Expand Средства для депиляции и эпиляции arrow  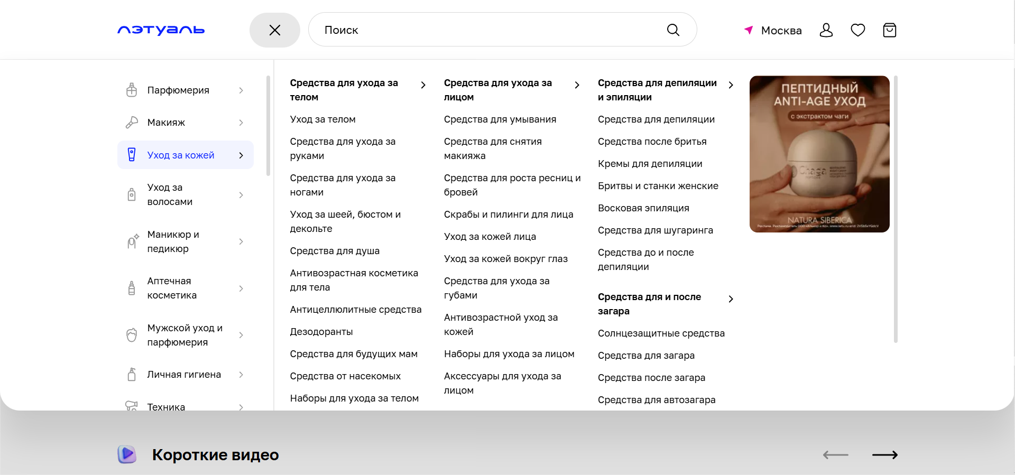(x=731, y=85)
